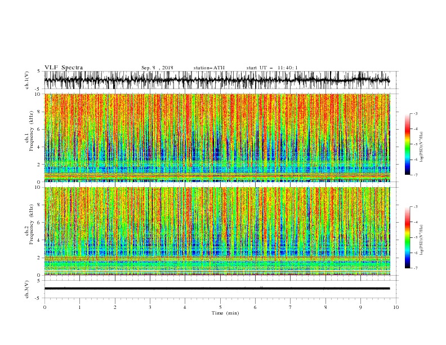446x345 pixels.
Task: Click time axis tick label "7"
Action: (291, 307)
